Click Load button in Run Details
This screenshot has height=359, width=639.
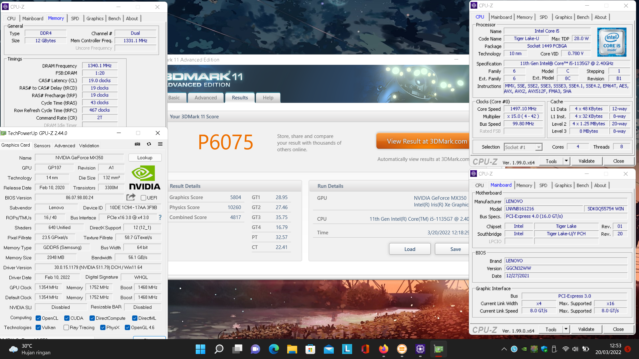410,249
